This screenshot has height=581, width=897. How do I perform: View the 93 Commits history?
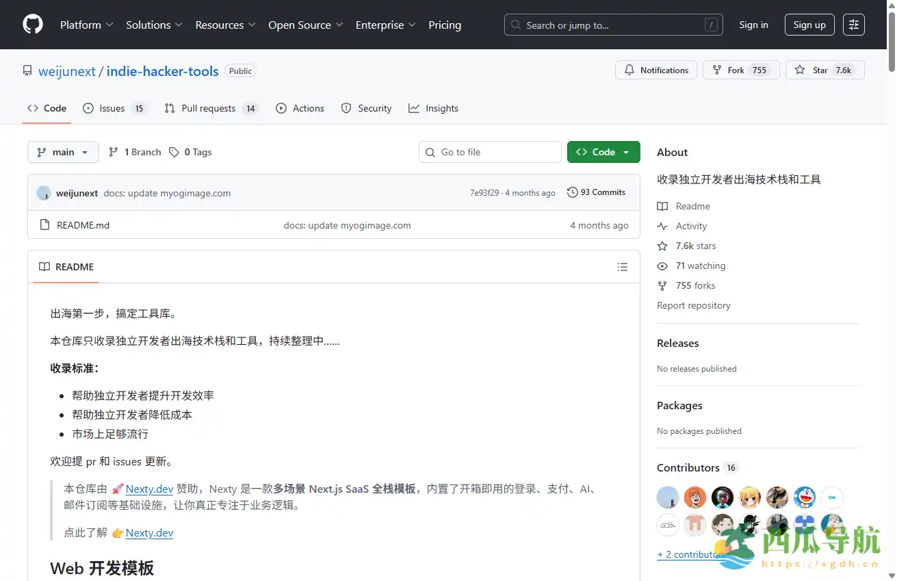[x=596, y=192]
